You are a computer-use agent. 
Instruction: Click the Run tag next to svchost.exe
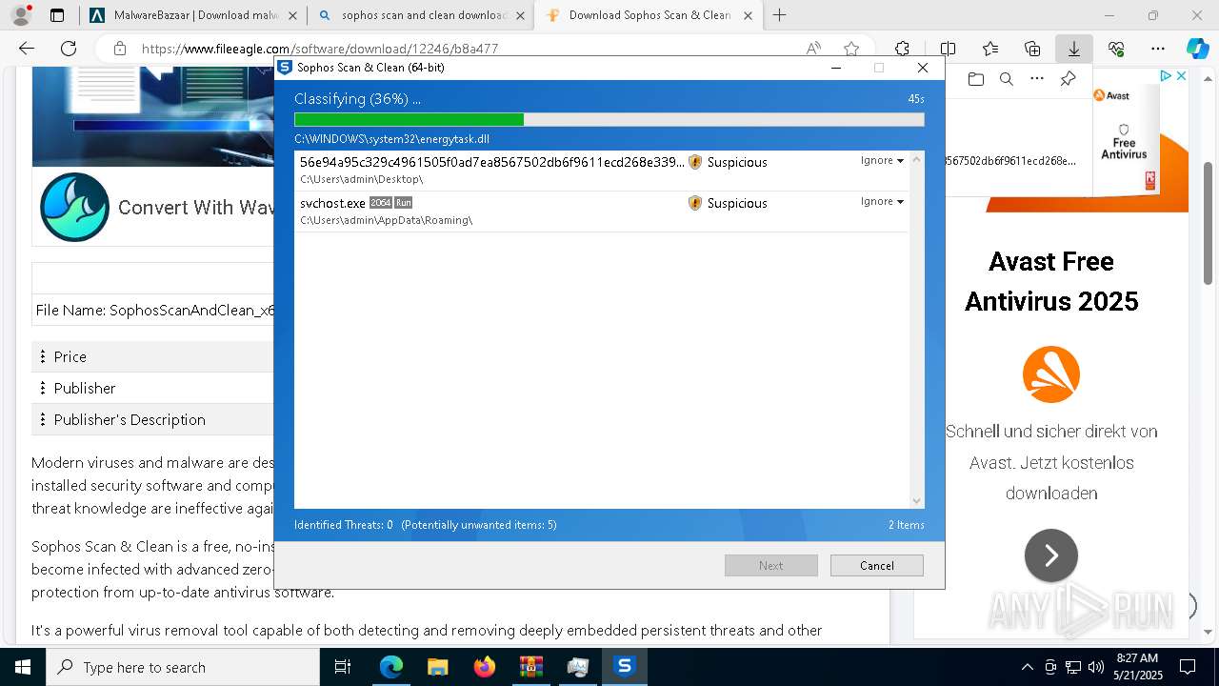pos(404,203)
